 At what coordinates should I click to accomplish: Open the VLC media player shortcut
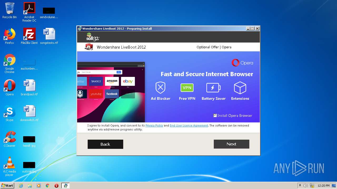[9, 166]
